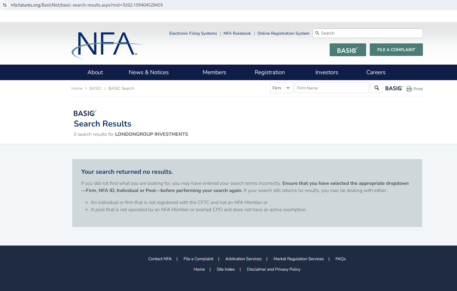Viewport: 457px width, 291px height.
Task: Go to the Investors section
Action: (326, 72)
